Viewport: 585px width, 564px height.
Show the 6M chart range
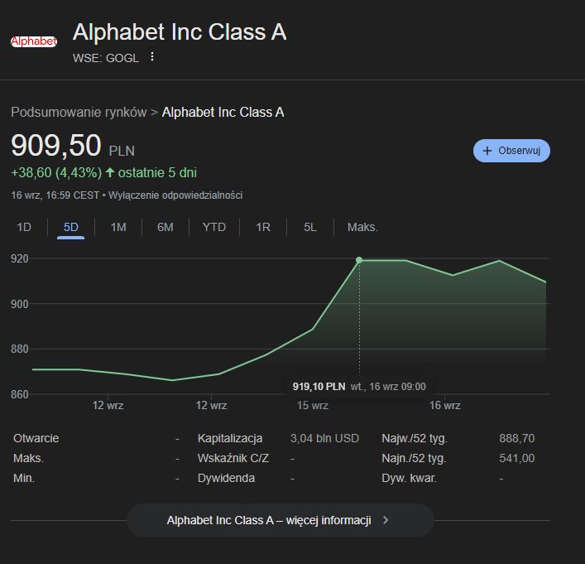coord(165,227)
